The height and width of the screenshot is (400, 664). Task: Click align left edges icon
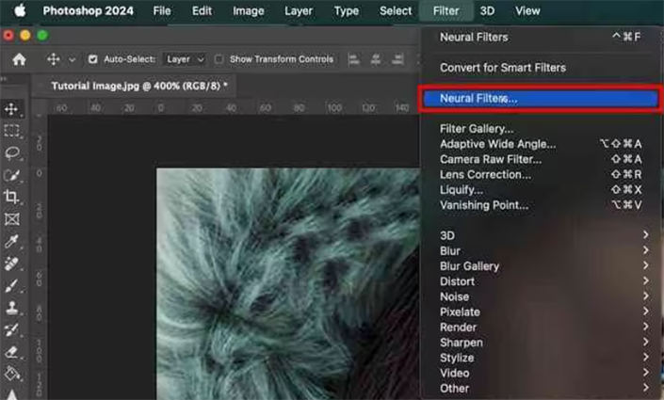(353, 59)
